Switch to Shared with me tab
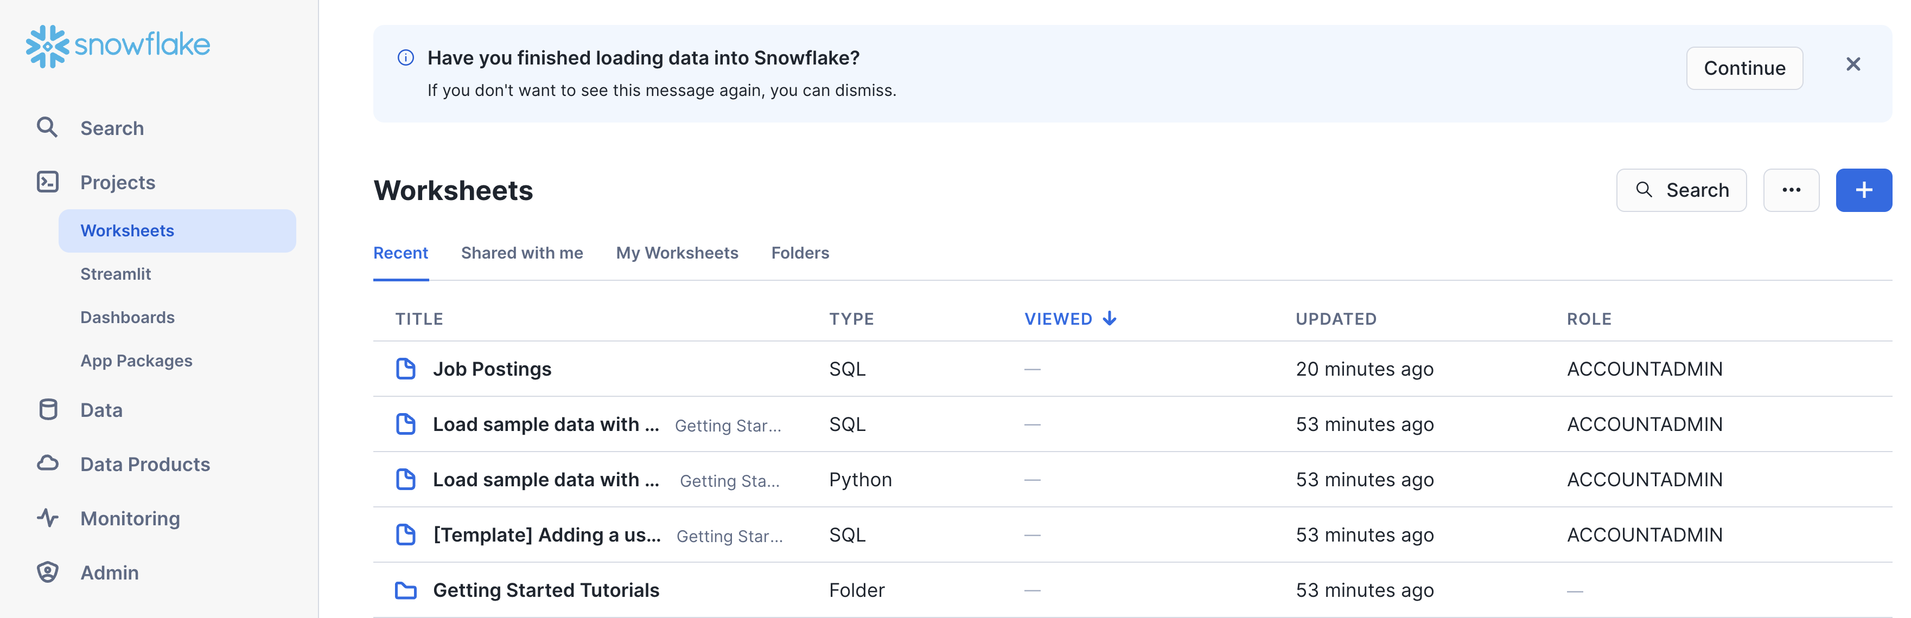The height and width of the screenshot is (618, 1911). click(521, 253)
